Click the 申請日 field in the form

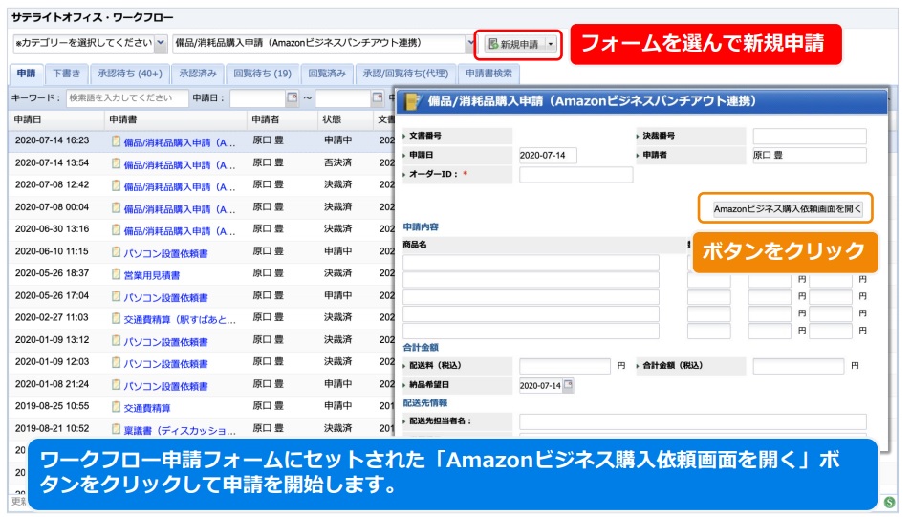[x=548, y=155]
